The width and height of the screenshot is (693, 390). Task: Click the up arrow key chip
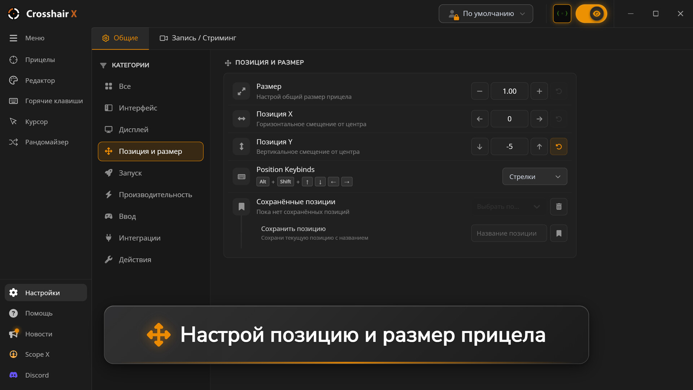tap(307, 182)
